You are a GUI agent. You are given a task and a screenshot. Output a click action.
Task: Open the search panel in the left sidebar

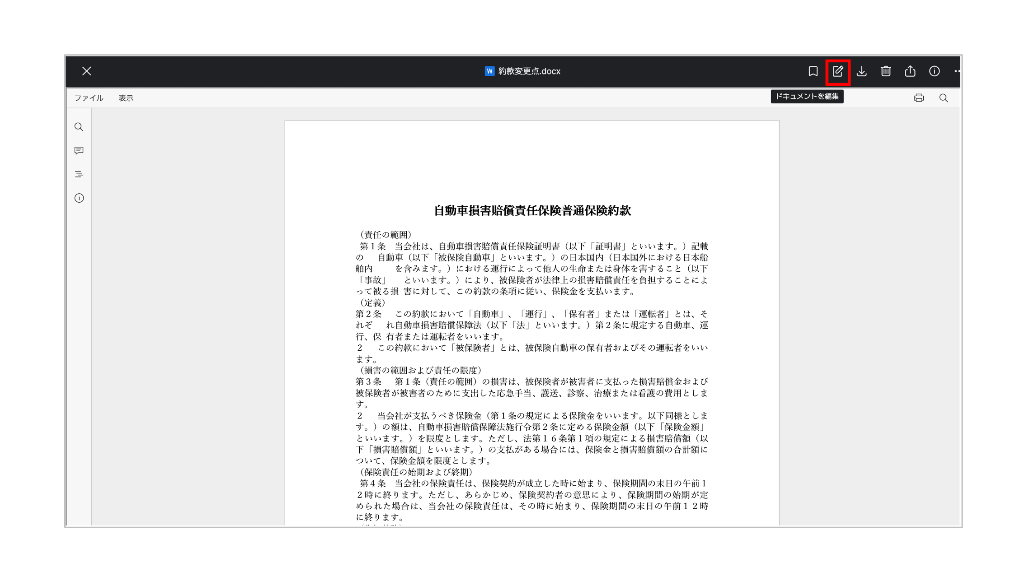79,127
